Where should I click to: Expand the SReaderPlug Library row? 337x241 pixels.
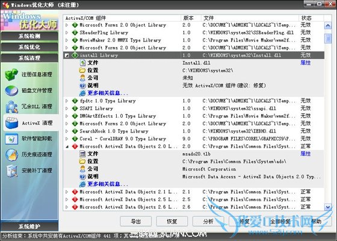click(67, 33)
